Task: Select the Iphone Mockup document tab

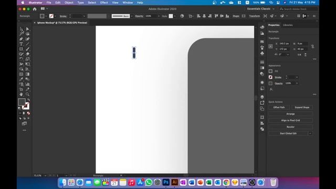Action: 62,23
